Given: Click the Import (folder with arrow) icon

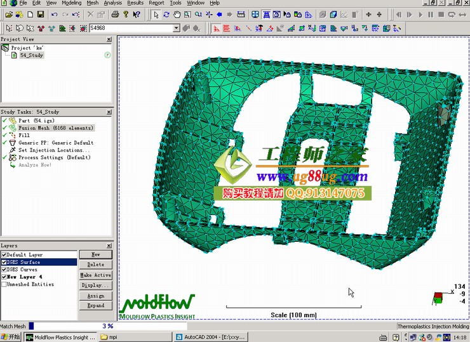Looking at the screenshot, I should coord(20,15).
